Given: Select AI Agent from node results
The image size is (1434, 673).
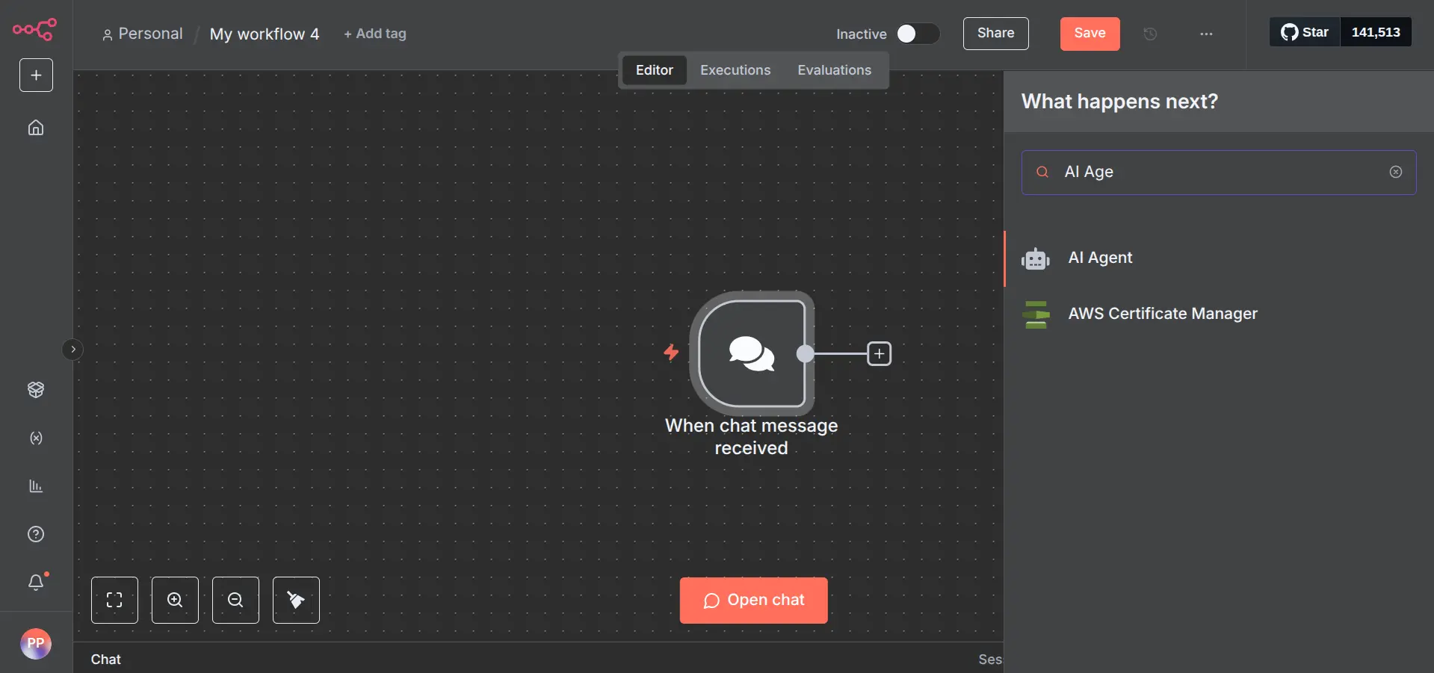Looking at the screenshot, I should pos(1100,258).
